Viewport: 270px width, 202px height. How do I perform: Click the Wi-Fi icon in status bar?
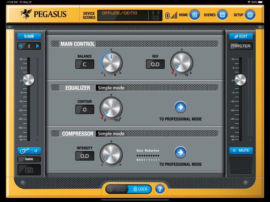click(x=249, y=2)
